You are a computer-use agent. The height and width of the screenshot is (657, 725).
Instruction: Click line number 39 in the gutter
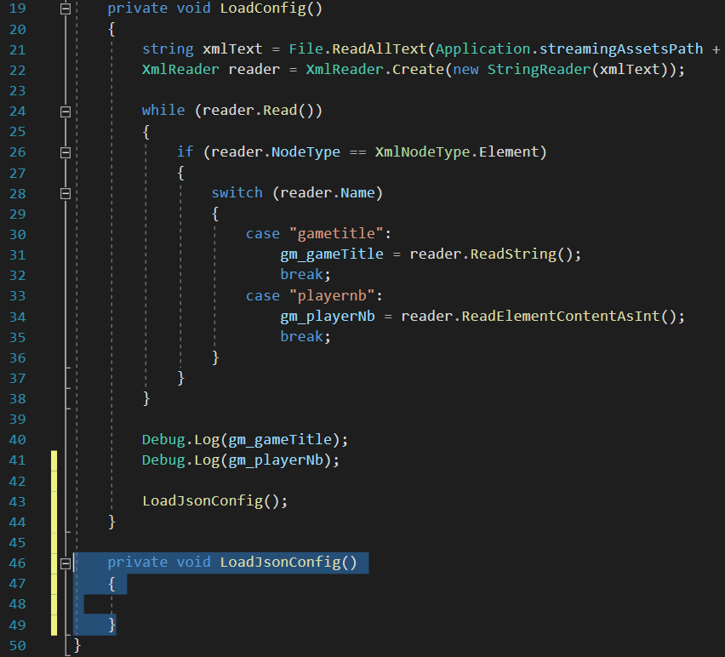click(x=18, y=419)
